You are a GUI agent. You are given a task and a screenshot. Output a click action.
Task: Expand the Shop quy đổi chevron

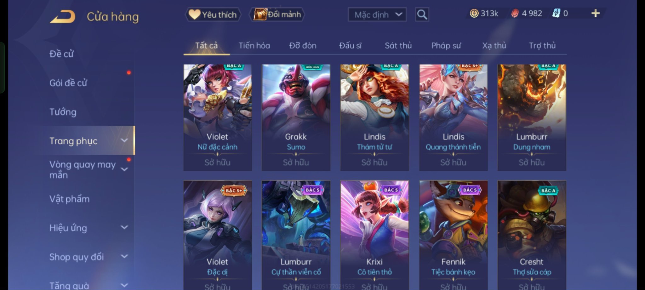click(x=124, y=256)
